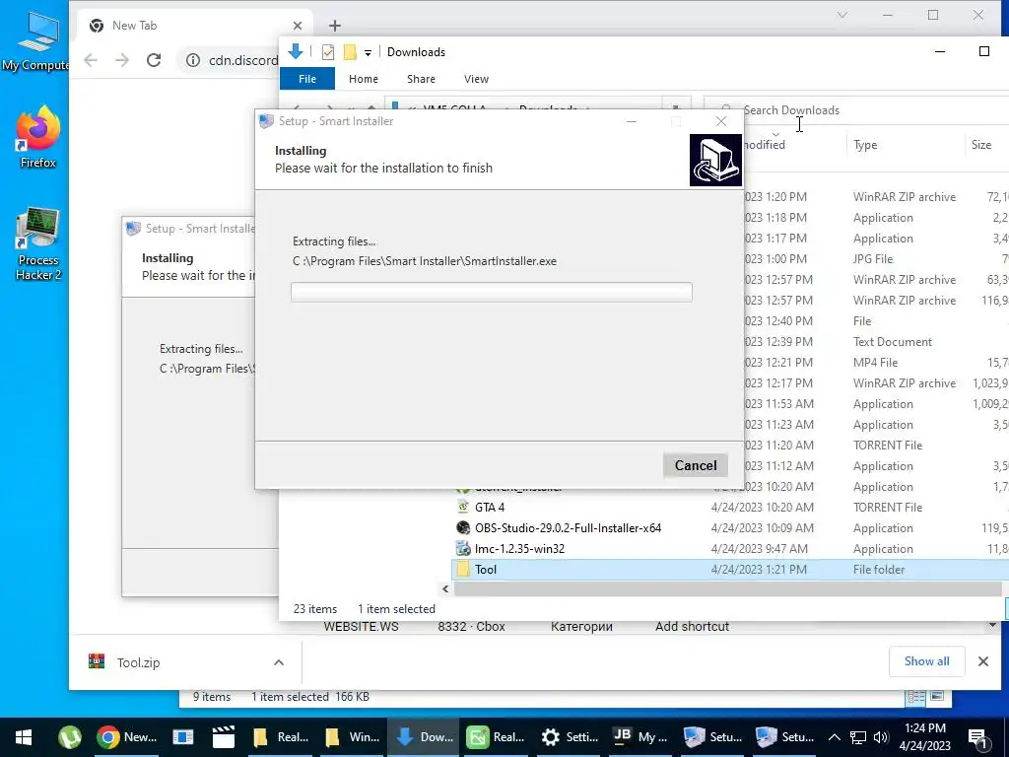Screen dimensions: 1009x757
Task: Focus the background Setup - Smart Installer window title
Action: click(x=201, y=229)
